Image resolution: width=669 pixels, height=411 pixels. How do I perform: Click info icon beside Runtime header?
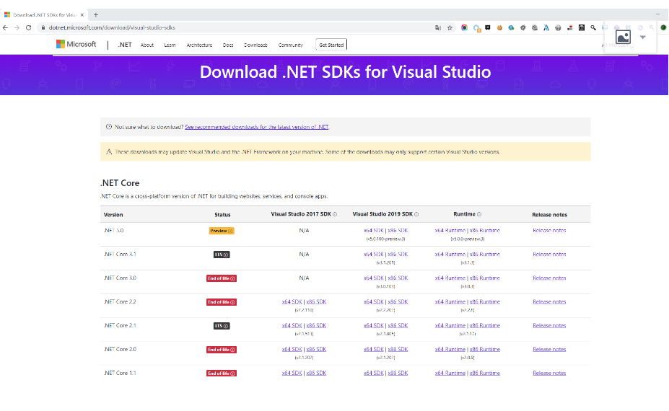pos(479,214)
